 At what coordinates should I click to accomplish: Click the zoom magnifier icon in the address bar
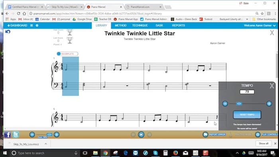[x=257, y=14]
